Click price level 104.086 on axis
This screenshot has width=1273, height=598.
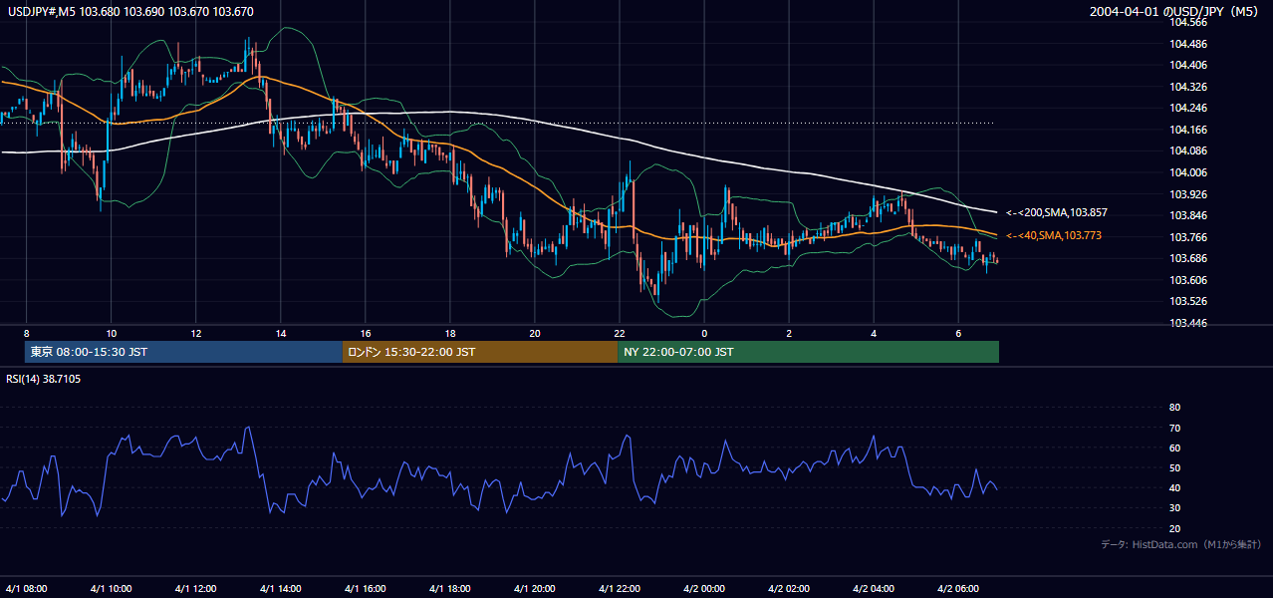point(1187,150)
